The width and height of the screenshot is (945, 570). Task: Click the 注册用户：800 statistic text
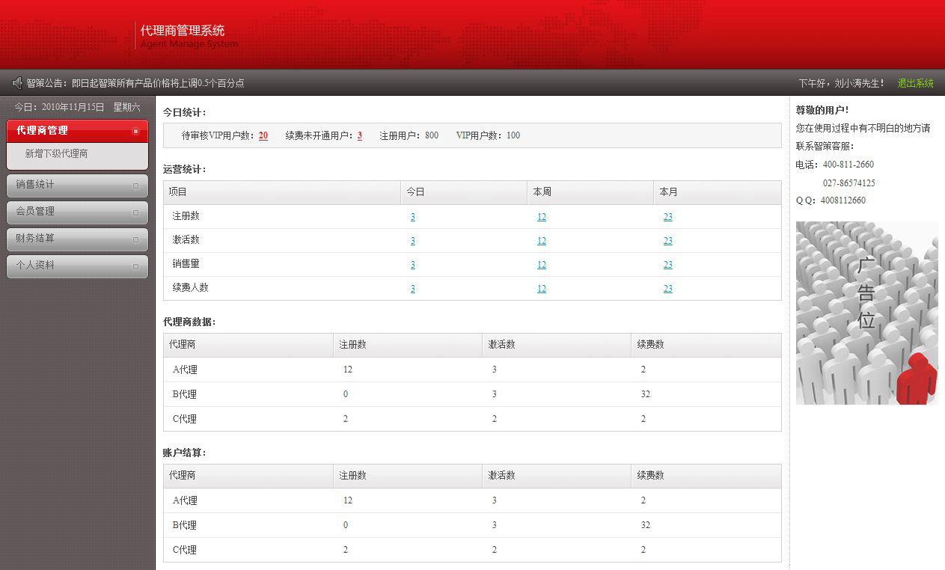tap(409, 135)
